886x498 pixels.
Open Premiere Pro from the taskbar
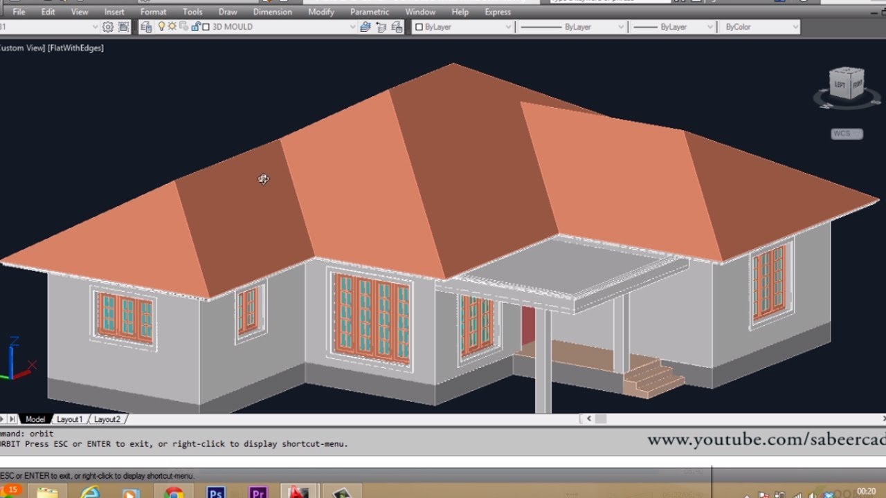point(257,492)
